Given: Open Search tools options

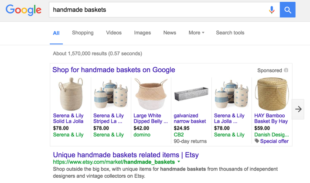Looking at the screenshot, I should click(x=230, y=33).
